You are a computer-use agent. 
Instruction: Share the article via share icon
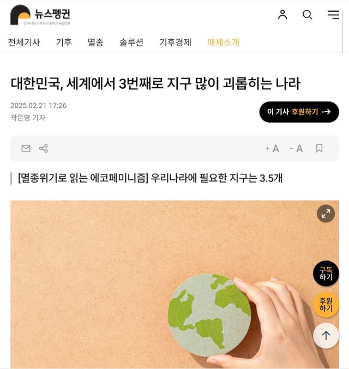44,148
